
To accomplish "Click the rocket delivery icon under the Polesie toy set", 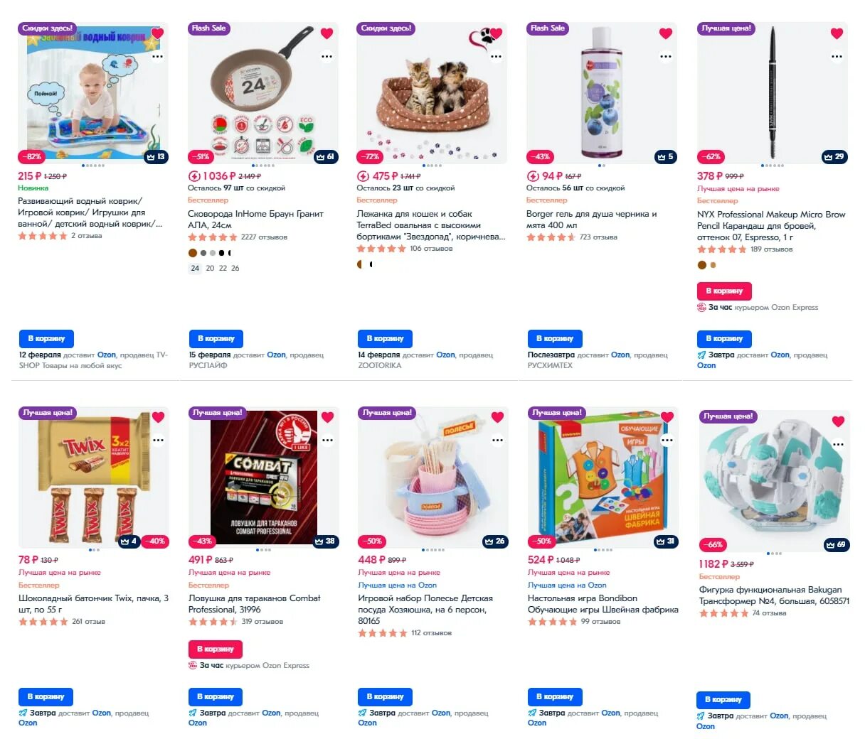I will coord(363,713).
